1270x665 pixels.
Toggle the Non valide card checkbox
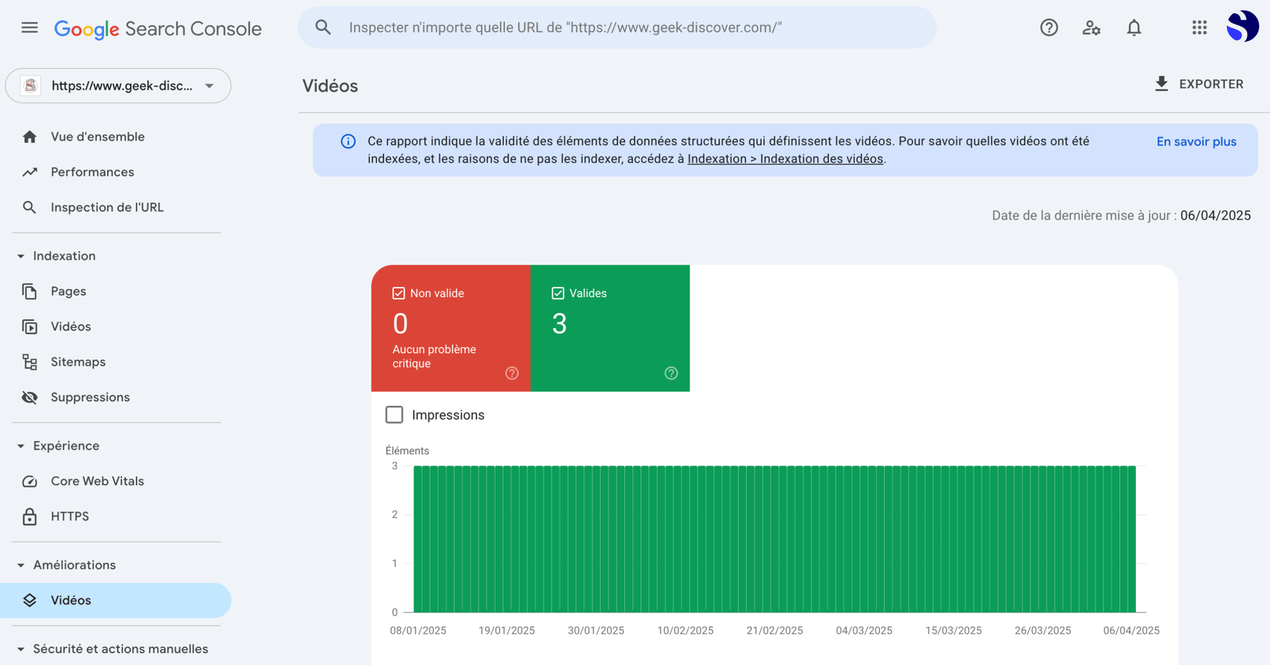[x=398, y=293]
